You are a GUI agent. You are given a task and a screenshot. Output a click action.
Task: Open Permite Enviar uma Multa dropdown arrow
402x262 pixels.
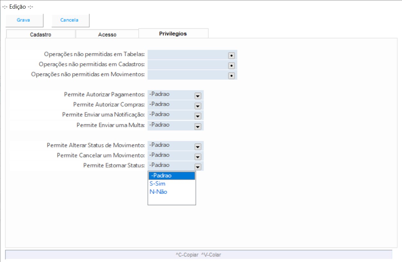pos(198,127)
